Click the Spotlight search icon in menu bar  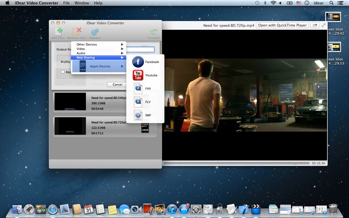click(332, 3)
